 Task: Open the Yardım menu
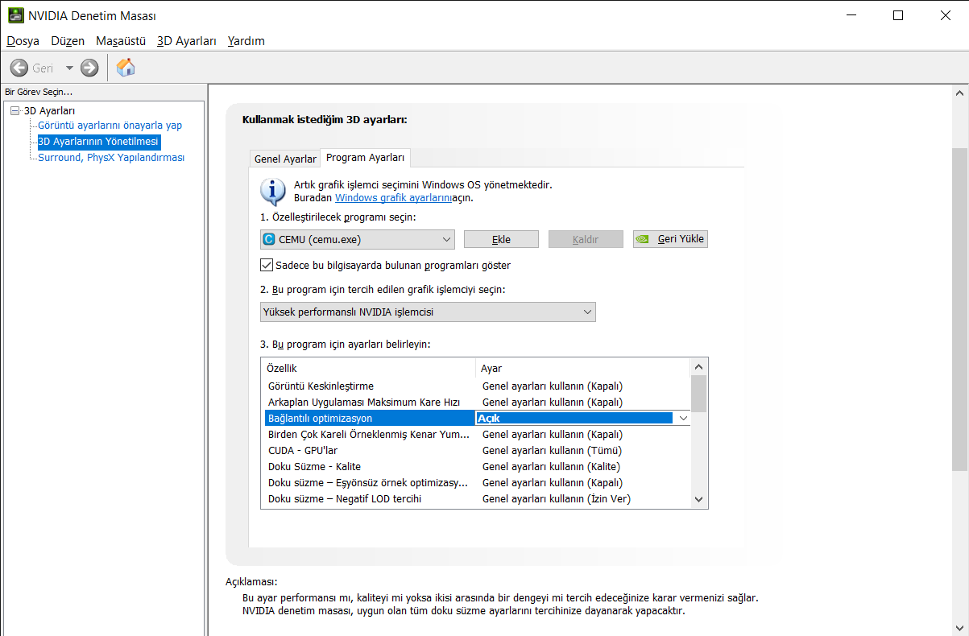(246, 41)
